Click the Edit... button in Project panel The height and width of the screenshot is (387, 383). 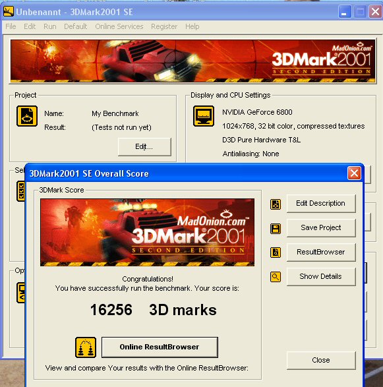[144, 146]
